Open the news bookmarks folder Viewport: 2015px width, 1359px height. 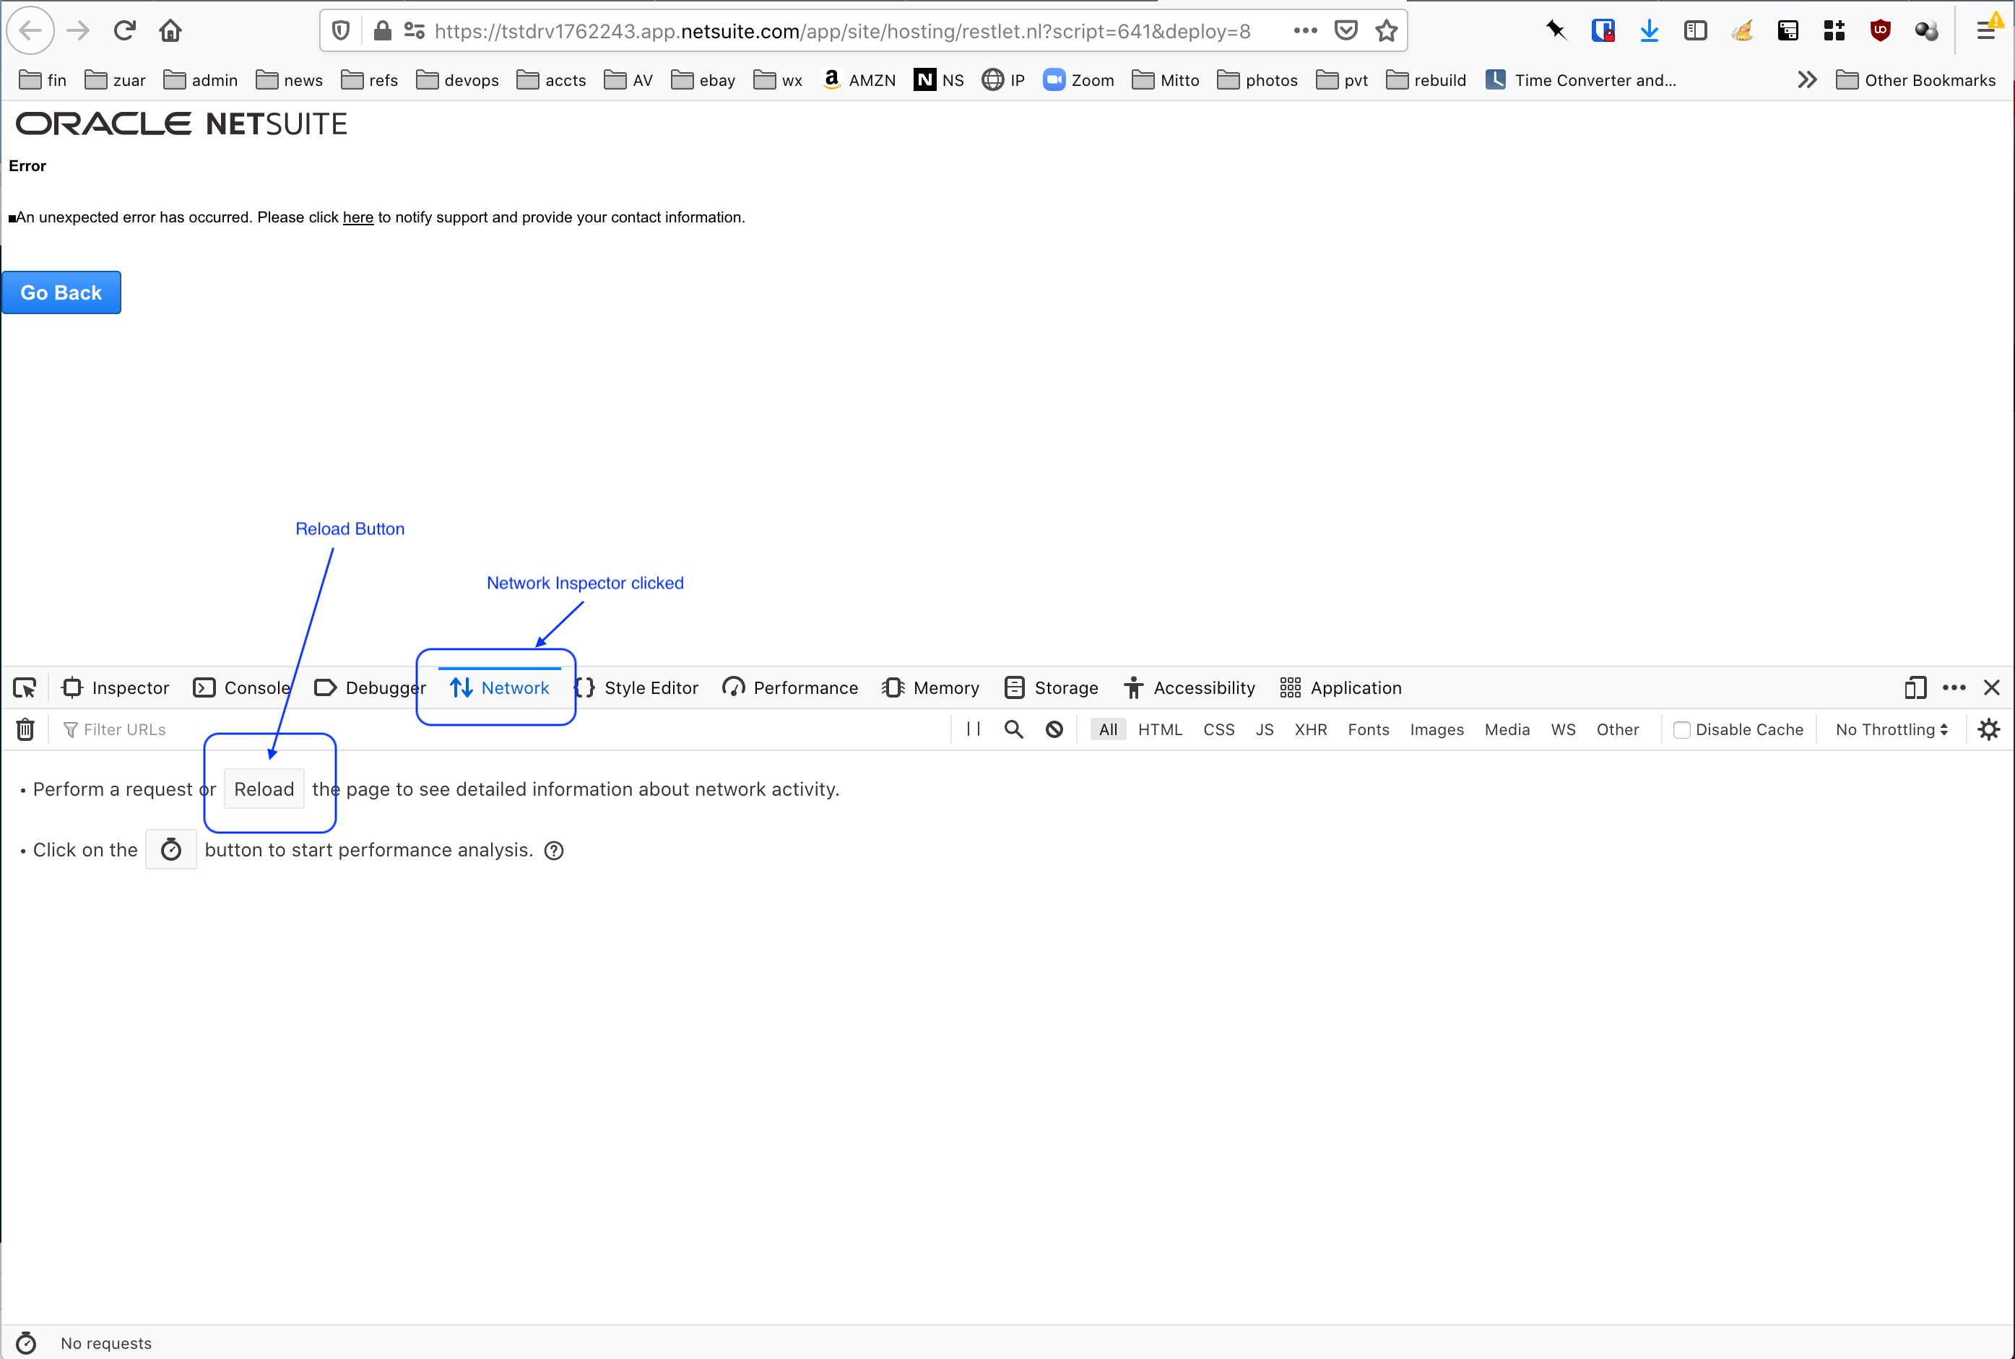[x=290, y=79]
